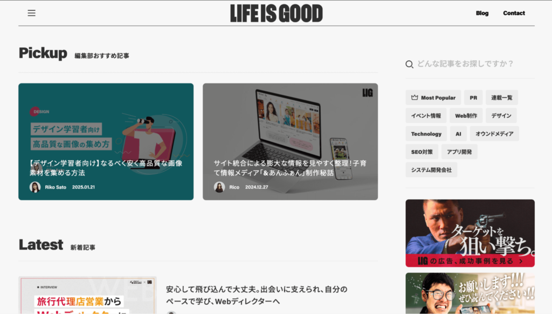
Task: Click the お願いします ぜひ読んでください banner
Action: [470, 293]
